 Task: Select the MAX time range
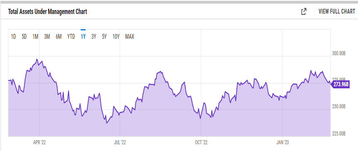tap(130, 36)
